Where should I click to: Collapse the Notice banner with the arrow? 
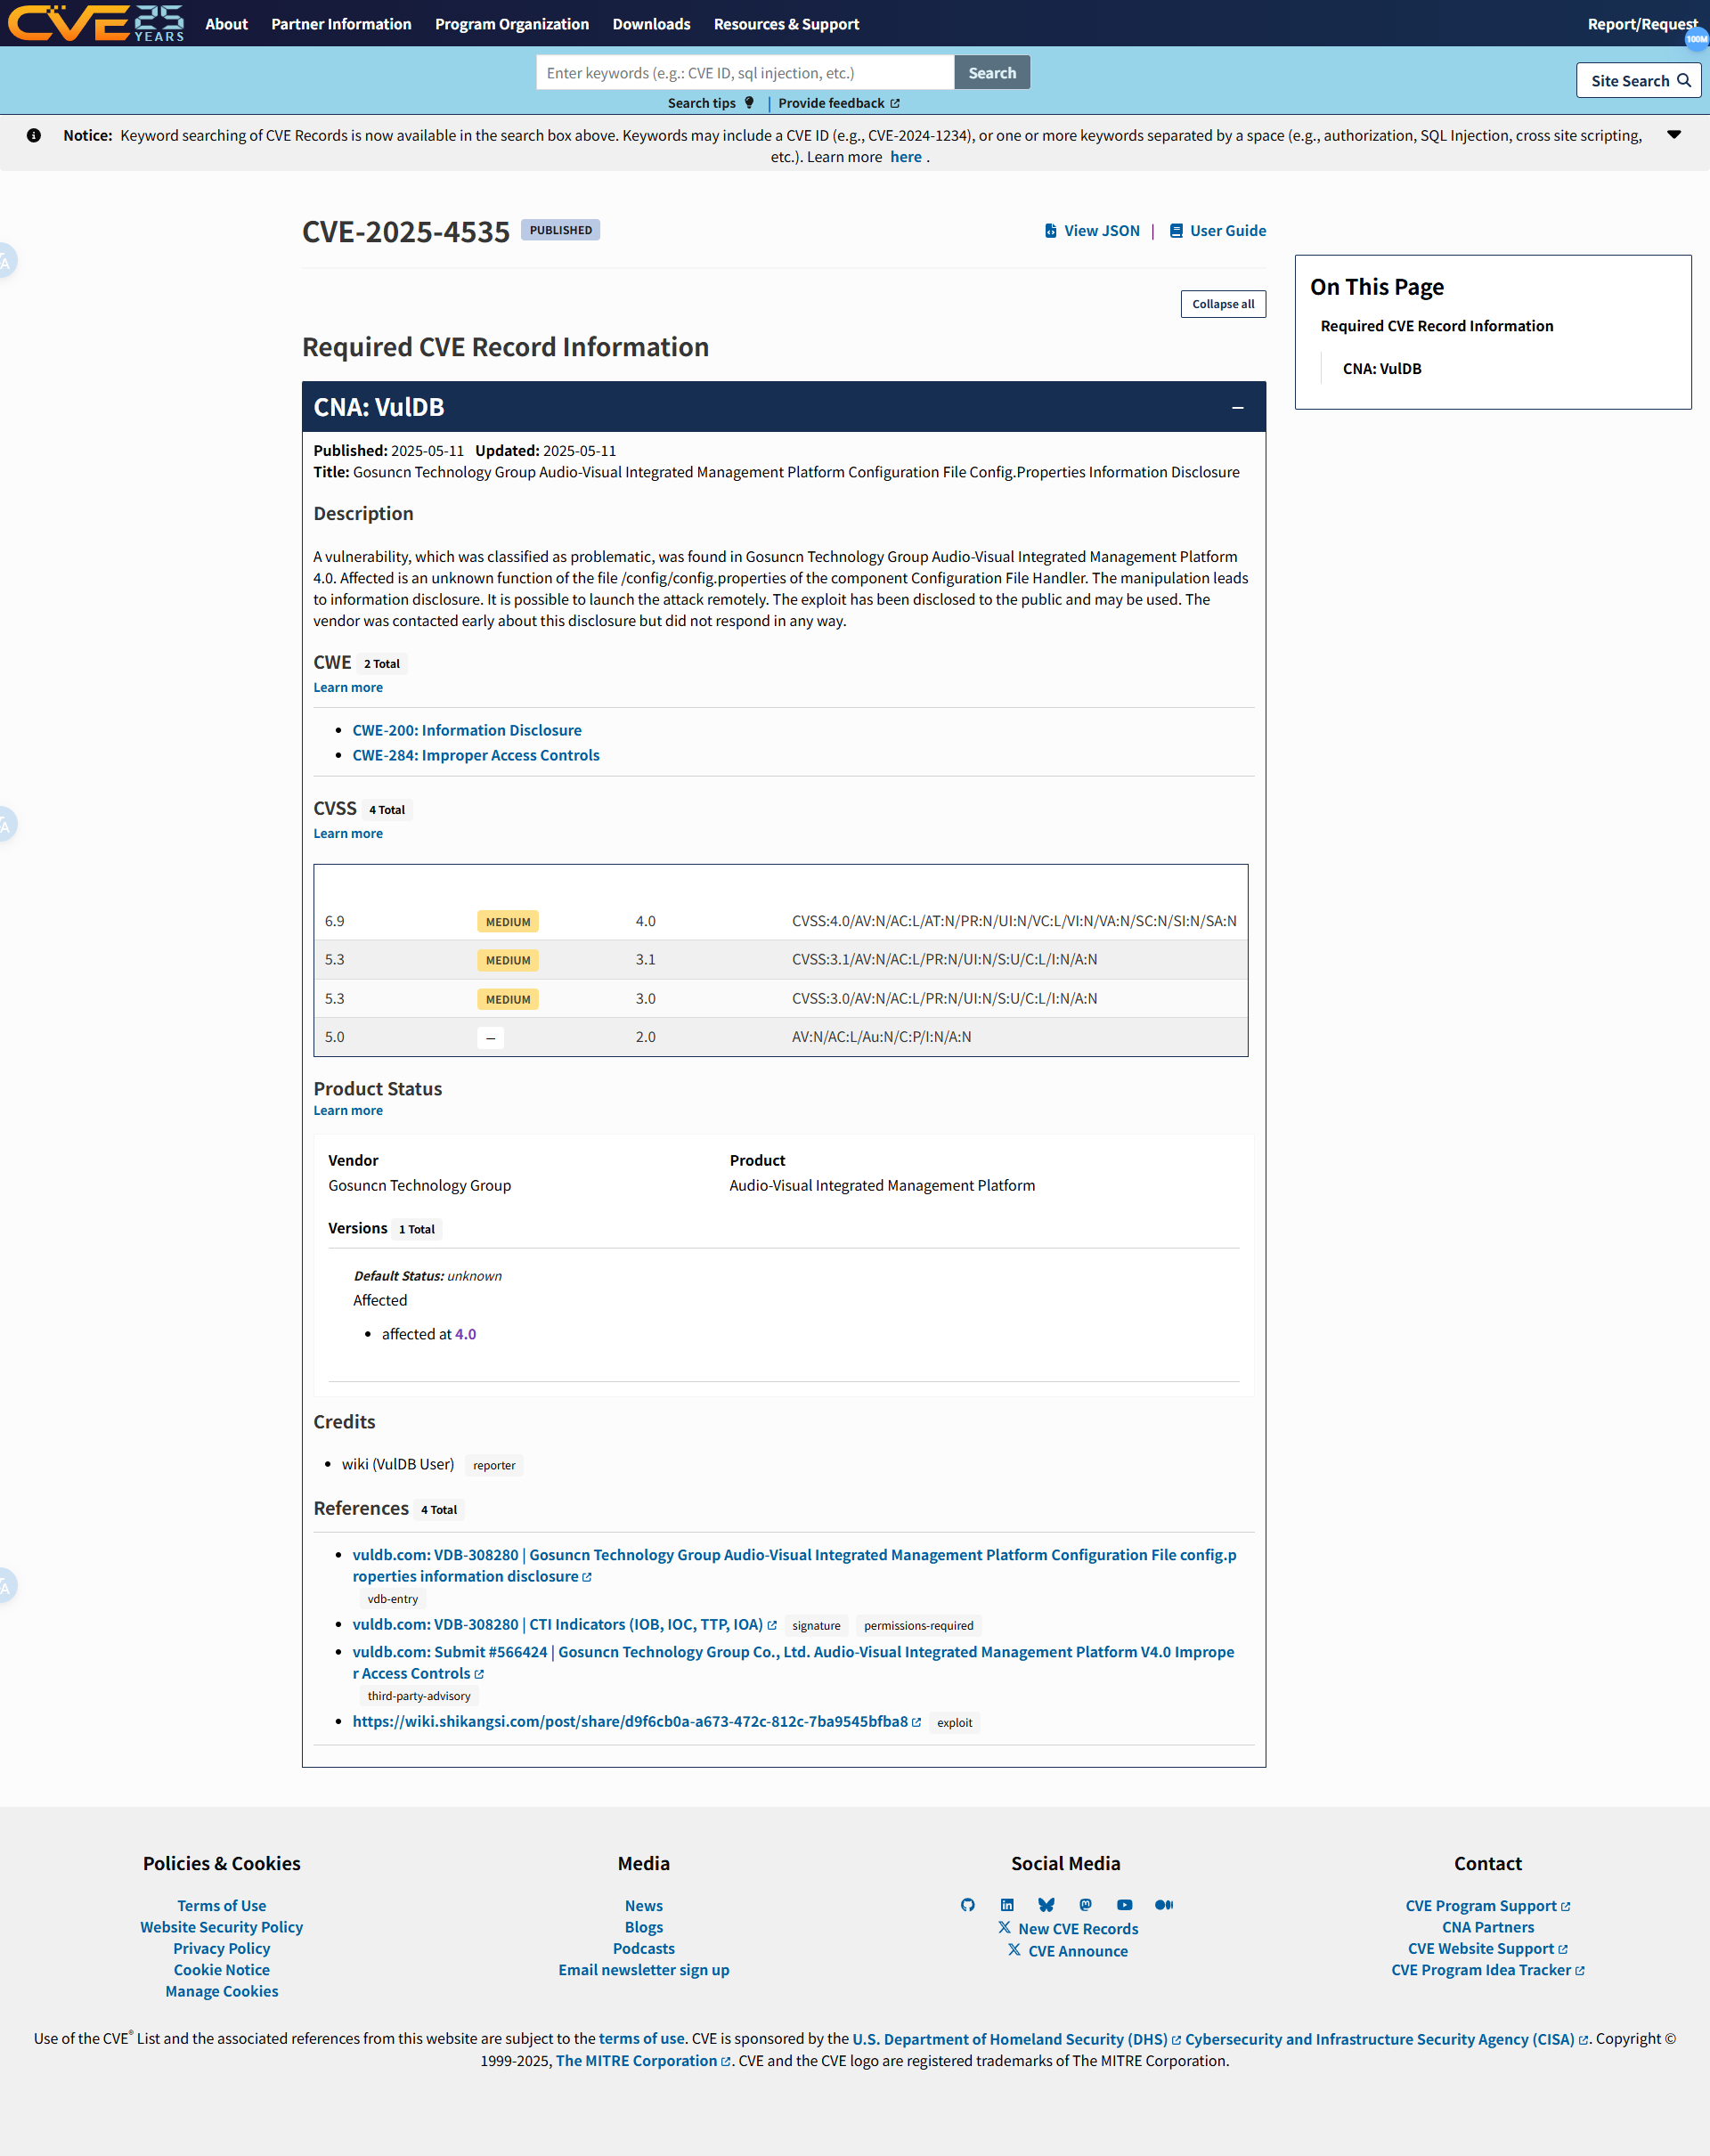(x=1674, y=135)
